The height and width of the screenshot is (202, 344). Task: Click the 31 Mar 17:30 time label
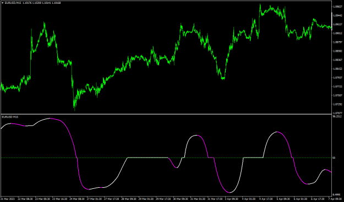click(x=215, y=199)
